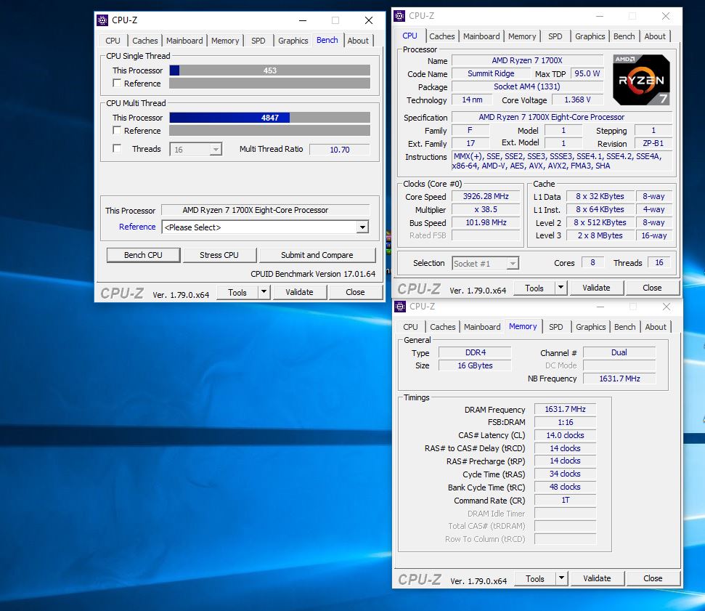Toggle the Threads checkbox in Bench window

tap(117, 148)
